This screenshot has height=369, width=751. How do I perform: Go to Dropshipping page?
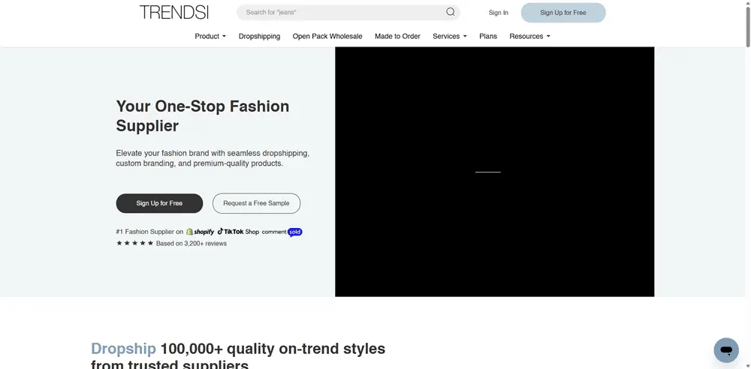coord(260,36)
